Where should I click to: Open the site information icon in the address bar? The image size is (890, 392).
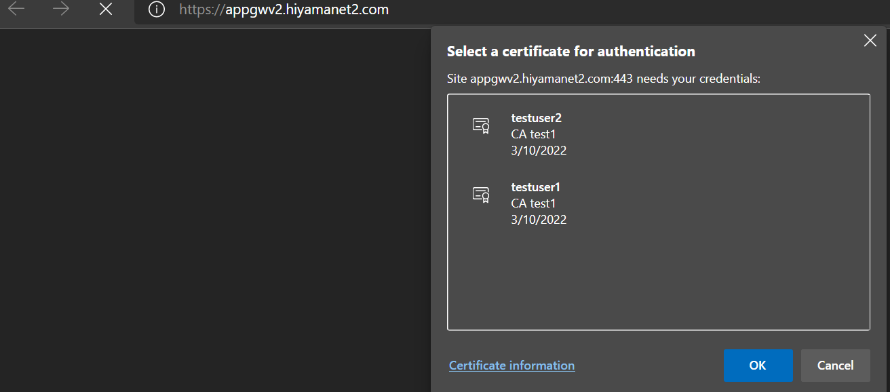pyautogui.click(x=157, y=9)
